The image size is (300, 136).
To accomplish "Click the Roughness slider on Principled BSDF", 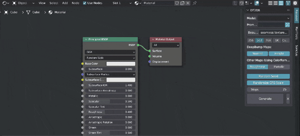I will [x=110, y=112].
